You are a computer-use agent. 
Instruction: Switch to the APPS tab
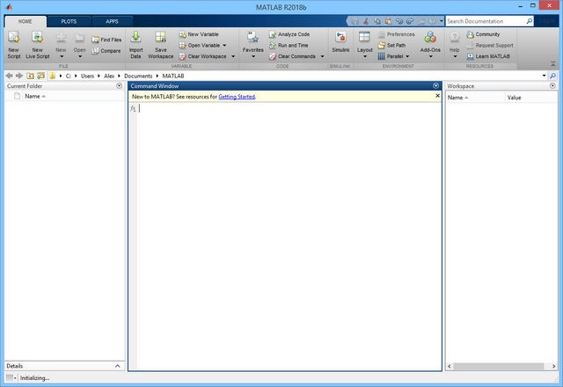tap(112, 20)
